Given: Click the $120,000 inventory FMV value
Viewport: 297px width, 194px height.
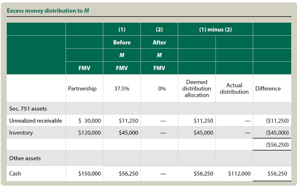Looking at the screenshot, I should (x=89, y=133).
